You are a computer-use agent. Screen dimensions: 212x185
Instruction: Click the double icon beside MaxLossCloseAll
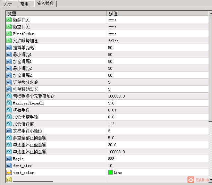9,103
